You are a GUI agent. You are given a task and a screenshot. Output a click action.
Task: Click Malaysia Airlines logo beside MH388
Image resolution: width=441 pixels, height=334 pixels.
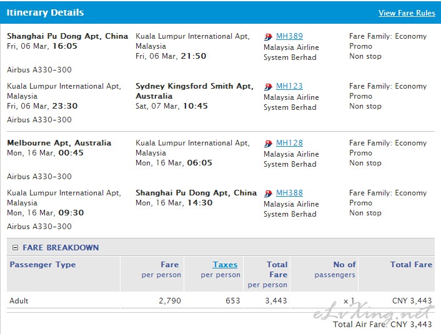click(268, 194)
